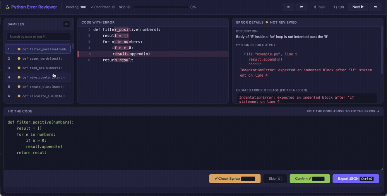This screenshot has width=387, height=196.
Task: Select sample 5 def create_class(name)
Action: 38,87
